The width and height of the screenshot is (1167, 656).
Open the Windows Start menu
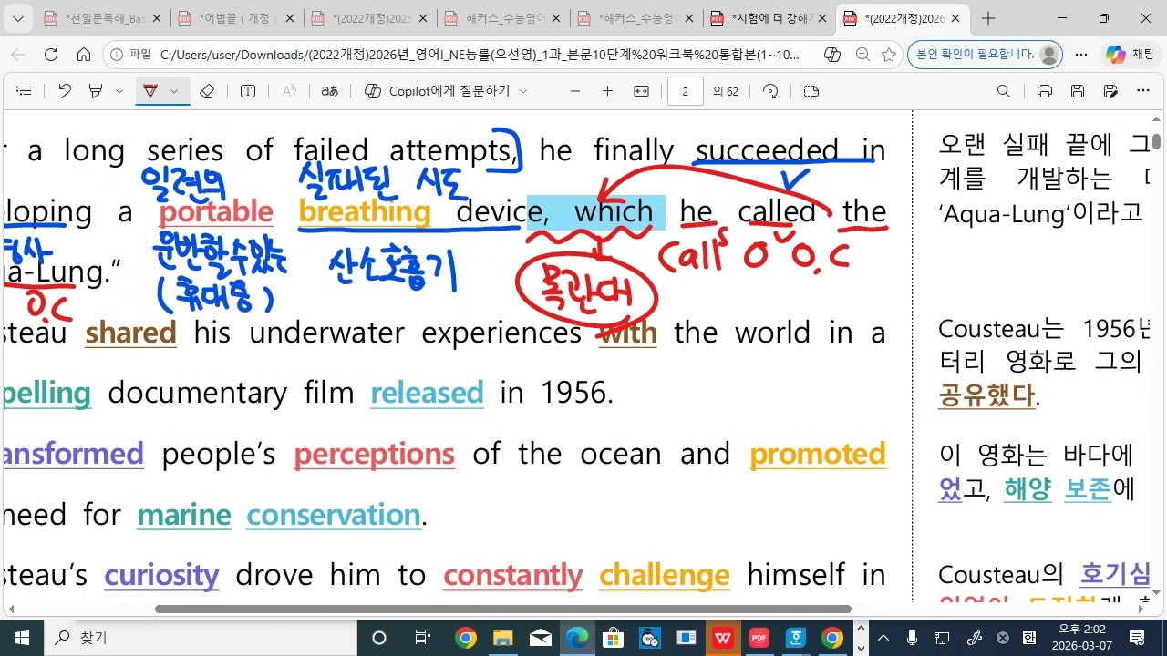coord(21,638)
